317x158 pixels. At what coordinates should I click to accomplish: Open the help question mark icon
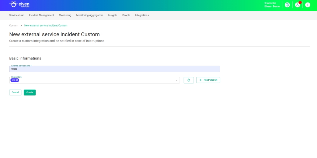pyautogui.click(x=287, y=5)
